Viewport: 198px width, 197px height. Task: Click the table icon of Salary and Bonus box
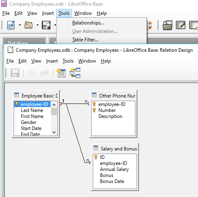(96, 148)
